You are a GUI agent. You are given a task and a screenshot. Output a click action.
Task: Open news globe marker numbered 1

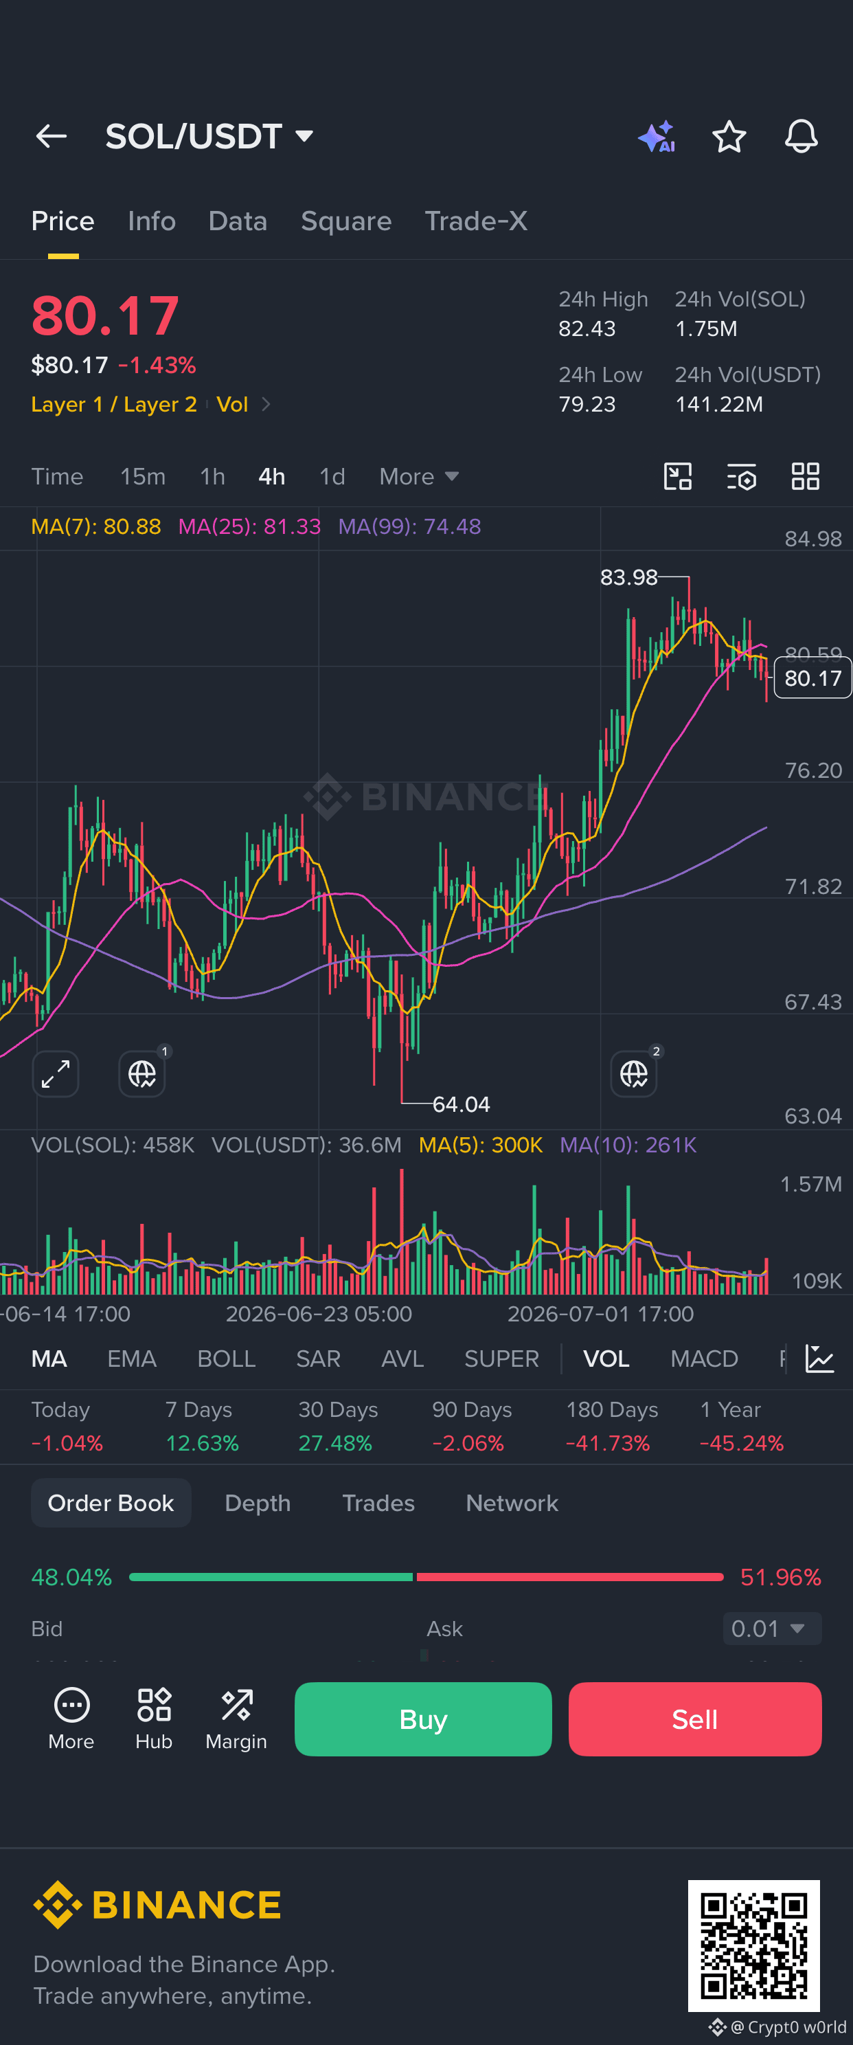(x=143, y=1073)
